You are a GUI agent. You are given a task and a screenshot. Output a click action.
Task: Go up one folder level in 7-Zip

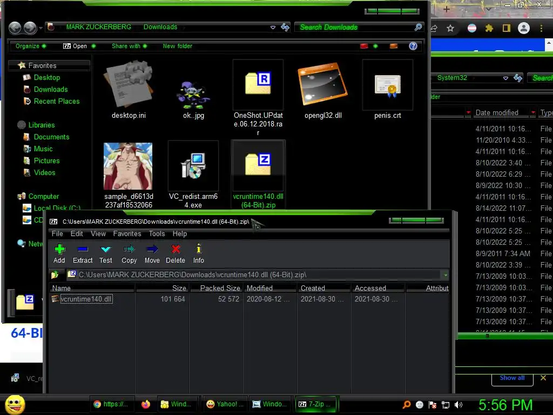click(55, 275)
